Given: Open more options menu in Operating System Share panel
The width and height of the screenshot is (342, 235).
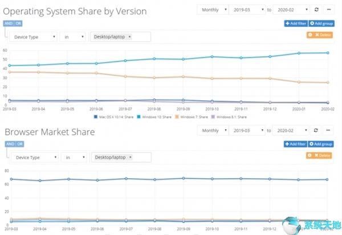Looking at the screenshot, I should 329,10.
